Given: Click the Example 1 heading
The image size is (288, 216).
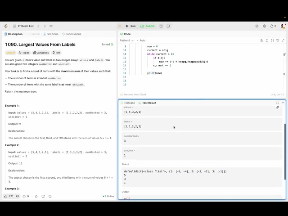Looking at the screenshot, I should click(12, 106).
